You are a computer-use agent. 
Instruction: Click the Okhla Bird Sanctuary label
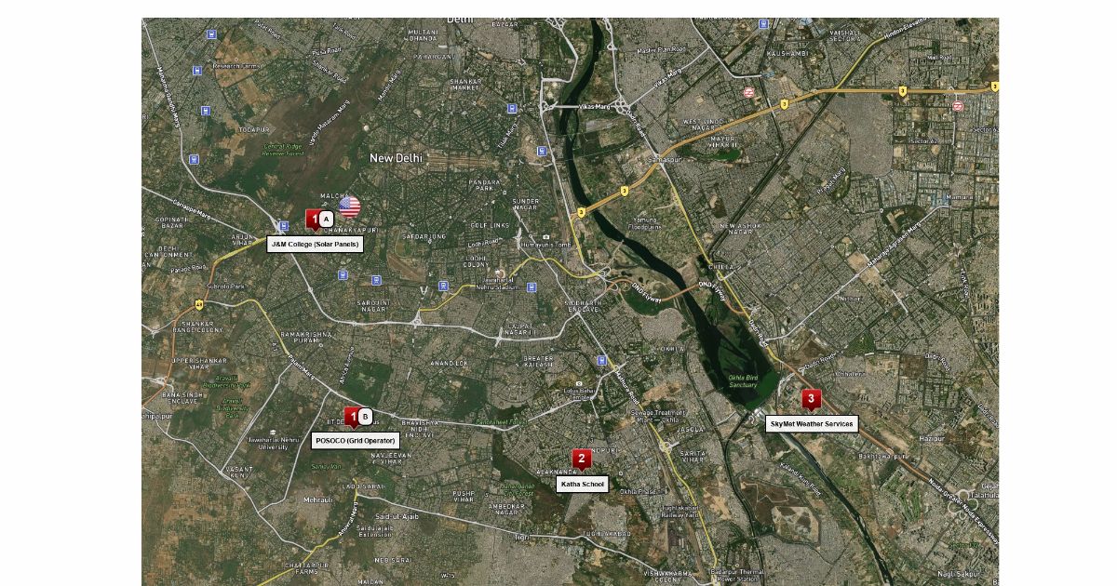pyautogui.click(x=743, y=380)
